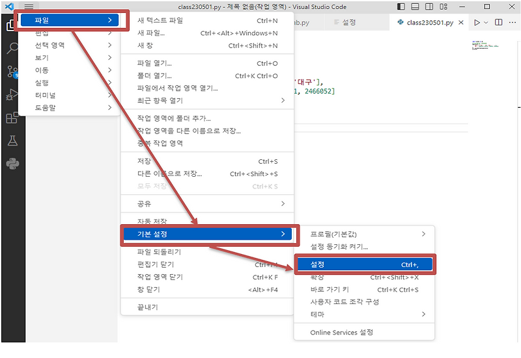Expand the 공유 submenu

coord(207,204)
